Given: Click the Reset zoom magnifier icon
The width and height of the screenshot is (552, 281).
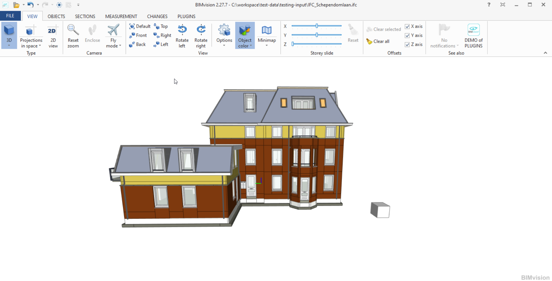Looking at the screenshot, I should [73, 30].
